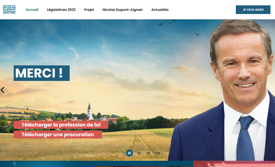Open the Nicolas Dupont-Aignan menu item
275x167 pixels.
click(122, 10)
